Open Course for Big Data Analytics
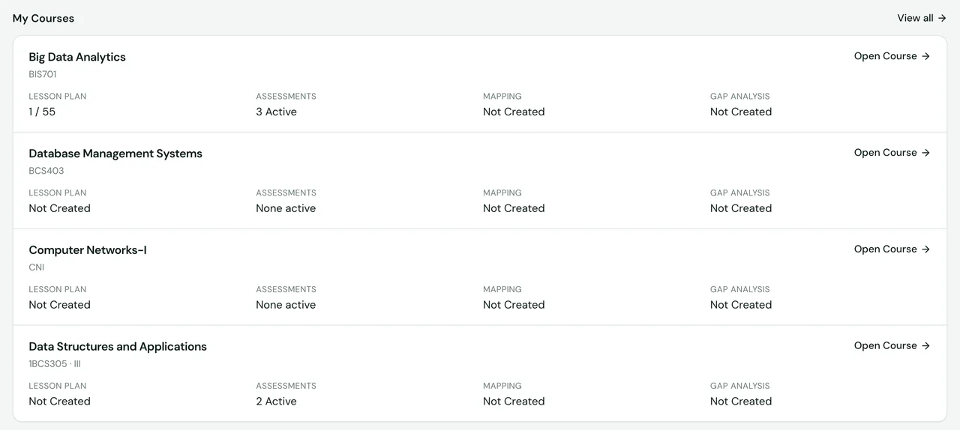960x430 pixels. tap(892, 56)
